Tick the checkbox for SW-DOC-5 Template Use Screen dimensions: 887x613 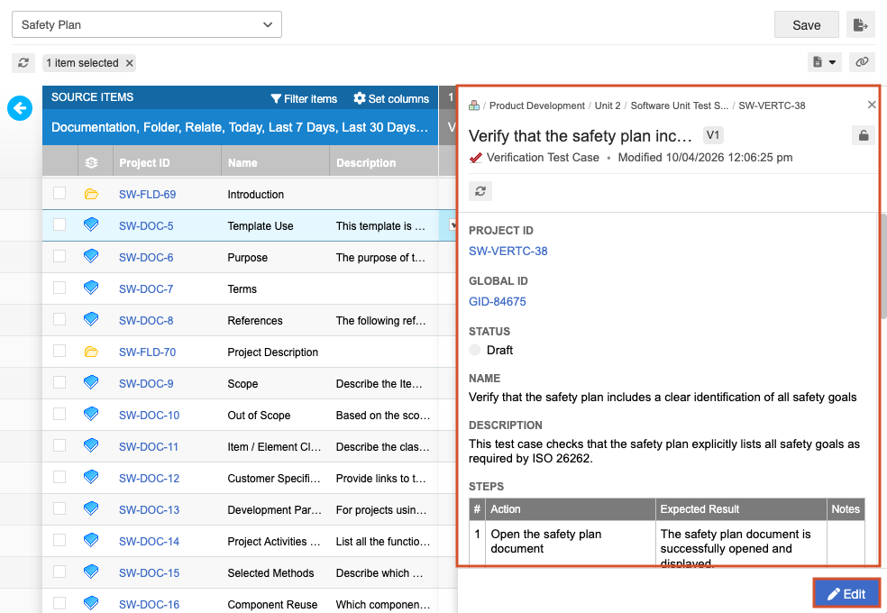click(59, 225)
